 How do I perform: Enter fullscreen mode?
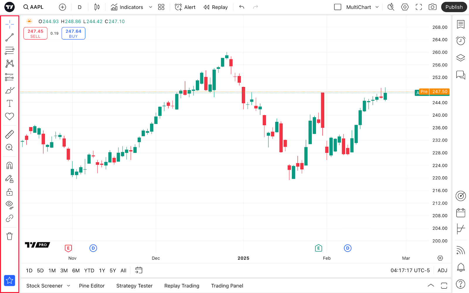tap(419, 7)
